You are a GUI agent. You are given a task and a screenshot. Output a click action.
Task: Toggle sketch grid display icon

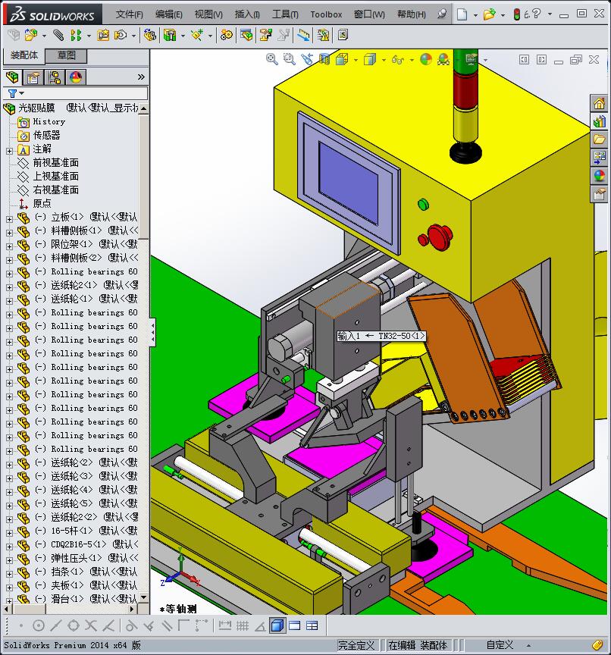[243, 625]
